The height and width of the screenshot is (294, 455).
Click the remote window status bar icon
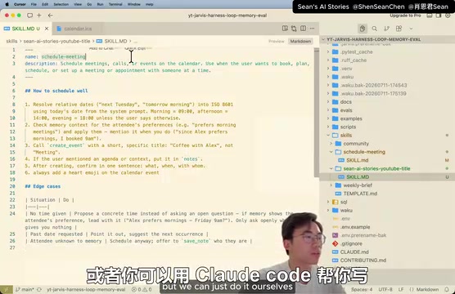coord(6,289)
